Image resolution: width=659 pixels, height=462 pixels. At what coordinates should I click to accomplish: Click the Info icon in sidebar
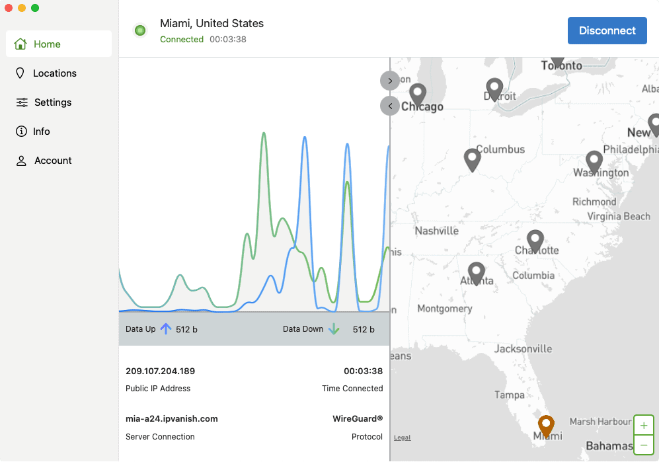coord(20,131)
